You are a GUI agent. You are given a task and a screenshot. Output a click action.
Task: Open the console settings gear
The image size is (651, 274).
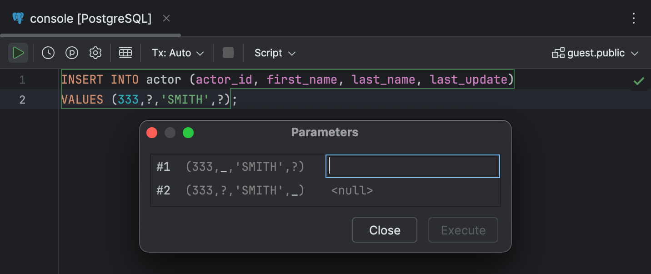click(95, 52)
